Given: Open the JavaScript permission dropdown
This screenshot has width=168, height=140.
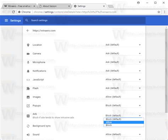Looking at the screenshot, I should point(123,80).
